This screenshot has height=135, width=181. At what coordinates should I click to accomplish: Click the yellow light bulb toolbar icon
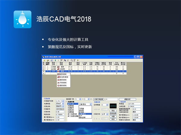(x=78, y=60)
